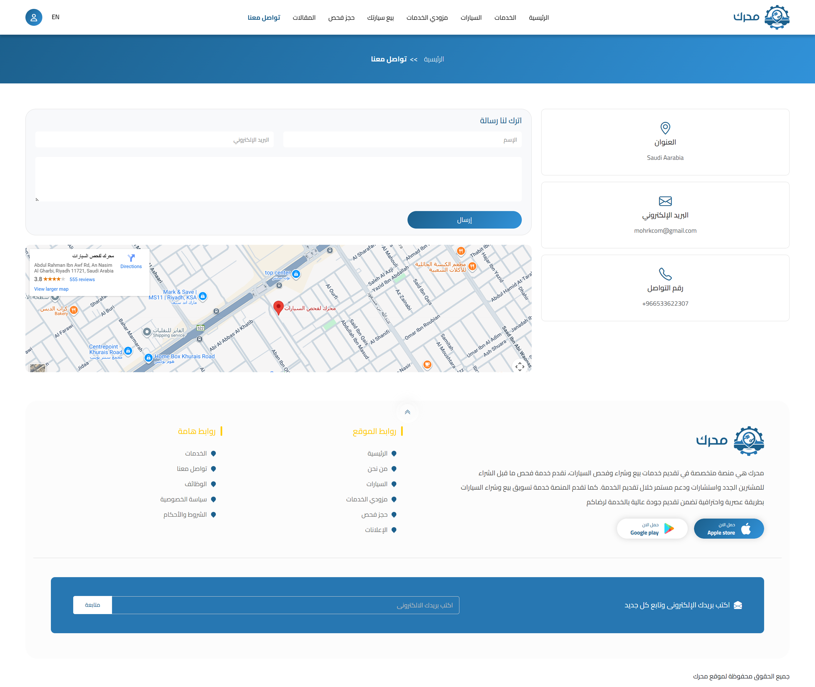This screenshot has width=815, height=687.
Task: Switch language to EN
Action: (55, 17)
